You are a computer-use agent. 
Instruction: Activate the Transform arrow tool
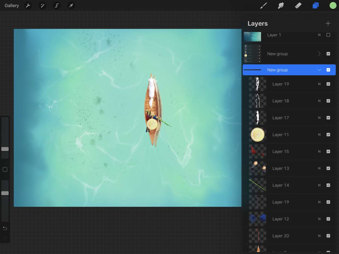71,5
